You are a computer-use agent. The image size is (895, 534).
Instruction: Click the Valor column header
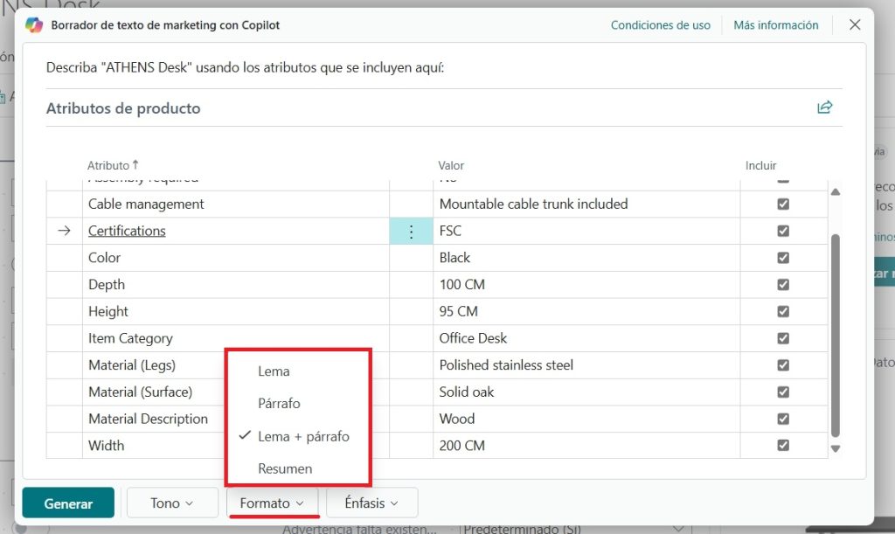[x=451, y=165]
